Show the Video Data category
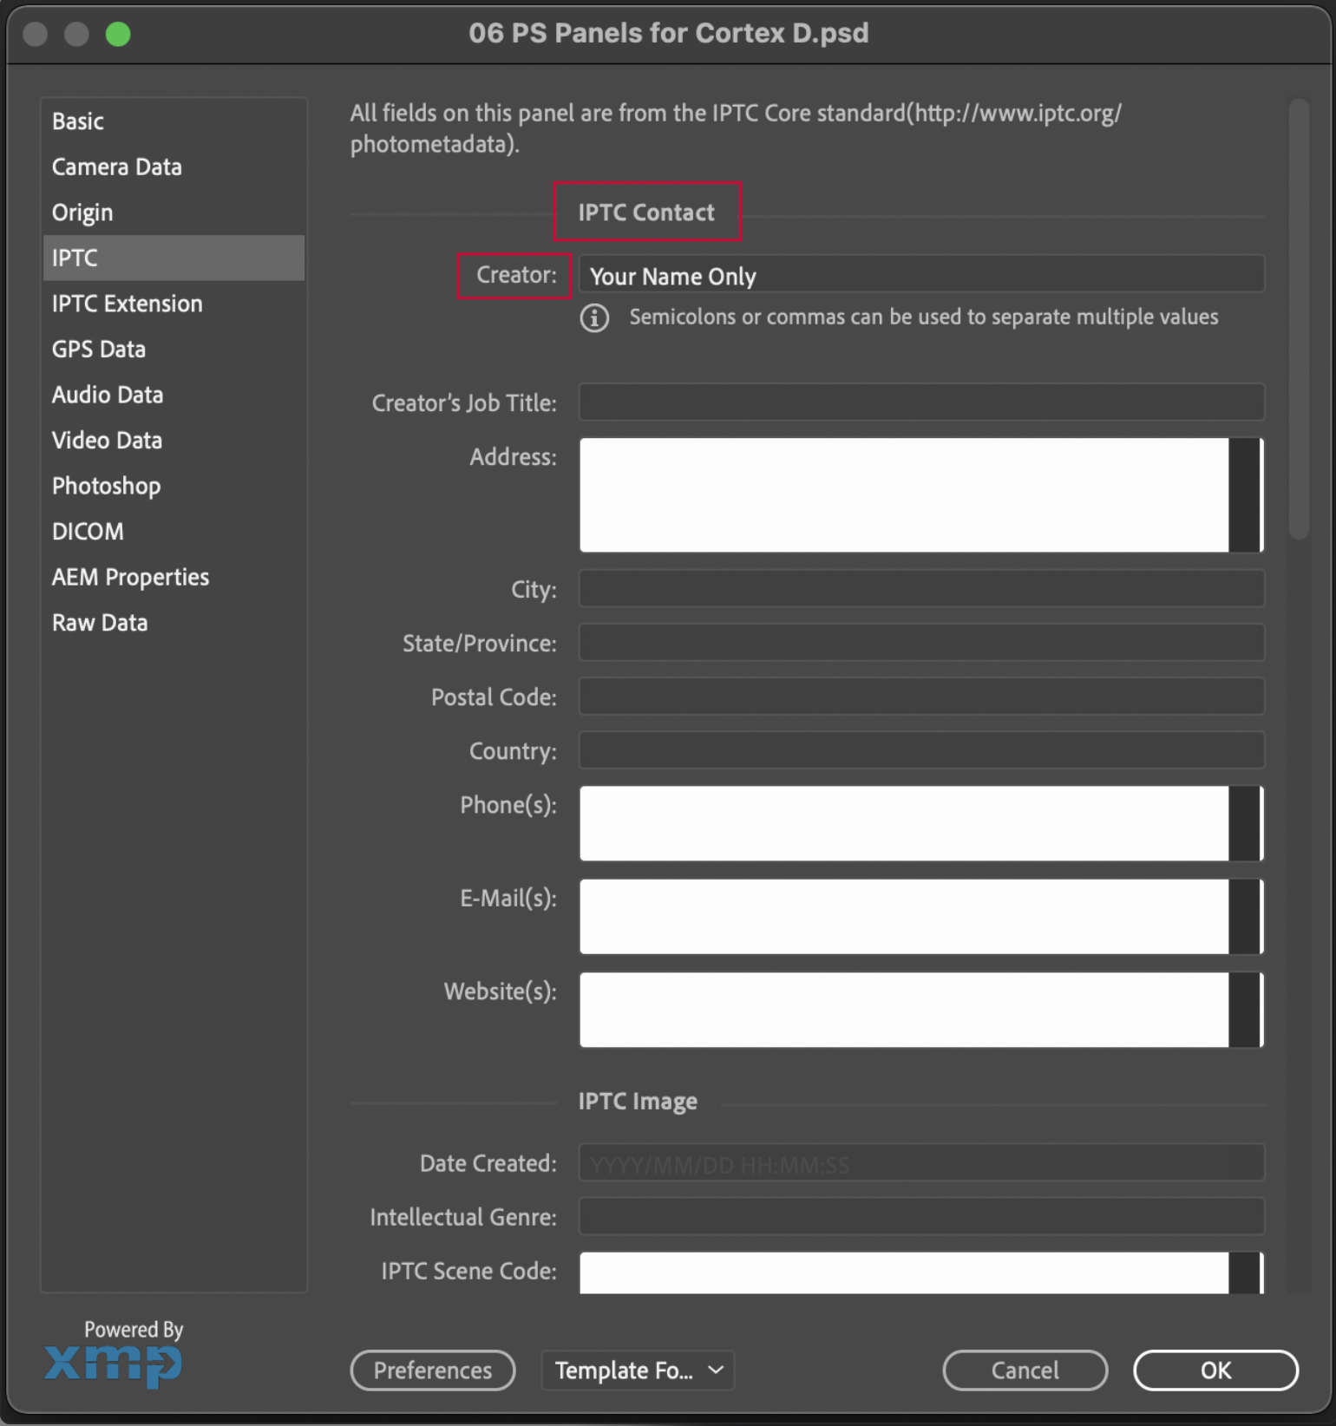Screen dimensions: 1336x1426 (174, 440)
